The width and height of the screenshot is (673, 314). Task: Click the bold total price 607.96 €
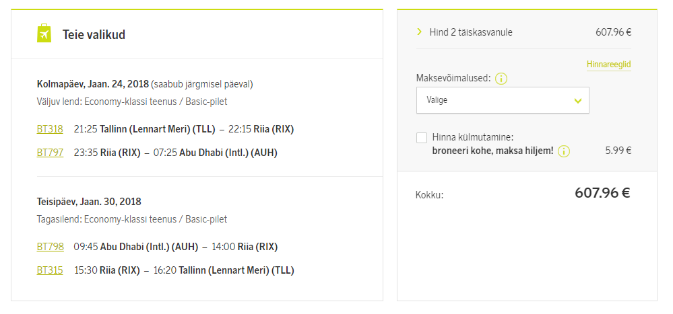tap(602, 194)
